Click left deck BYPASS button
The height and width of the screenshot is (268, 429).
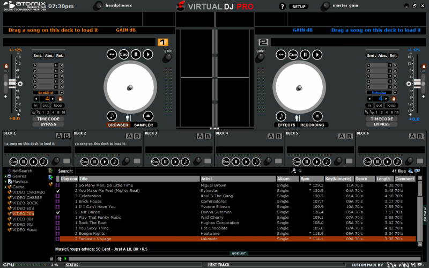click(x=48, y=124)
